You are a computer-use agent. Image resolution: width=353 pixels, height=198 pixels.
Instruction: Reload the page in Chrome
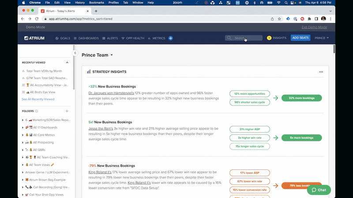click(37, 19)
